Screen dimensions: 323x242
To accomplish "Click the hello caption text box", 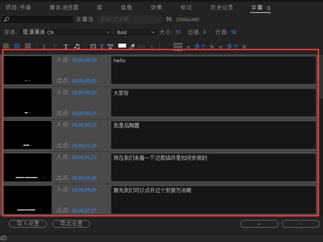I will (213, 70).
